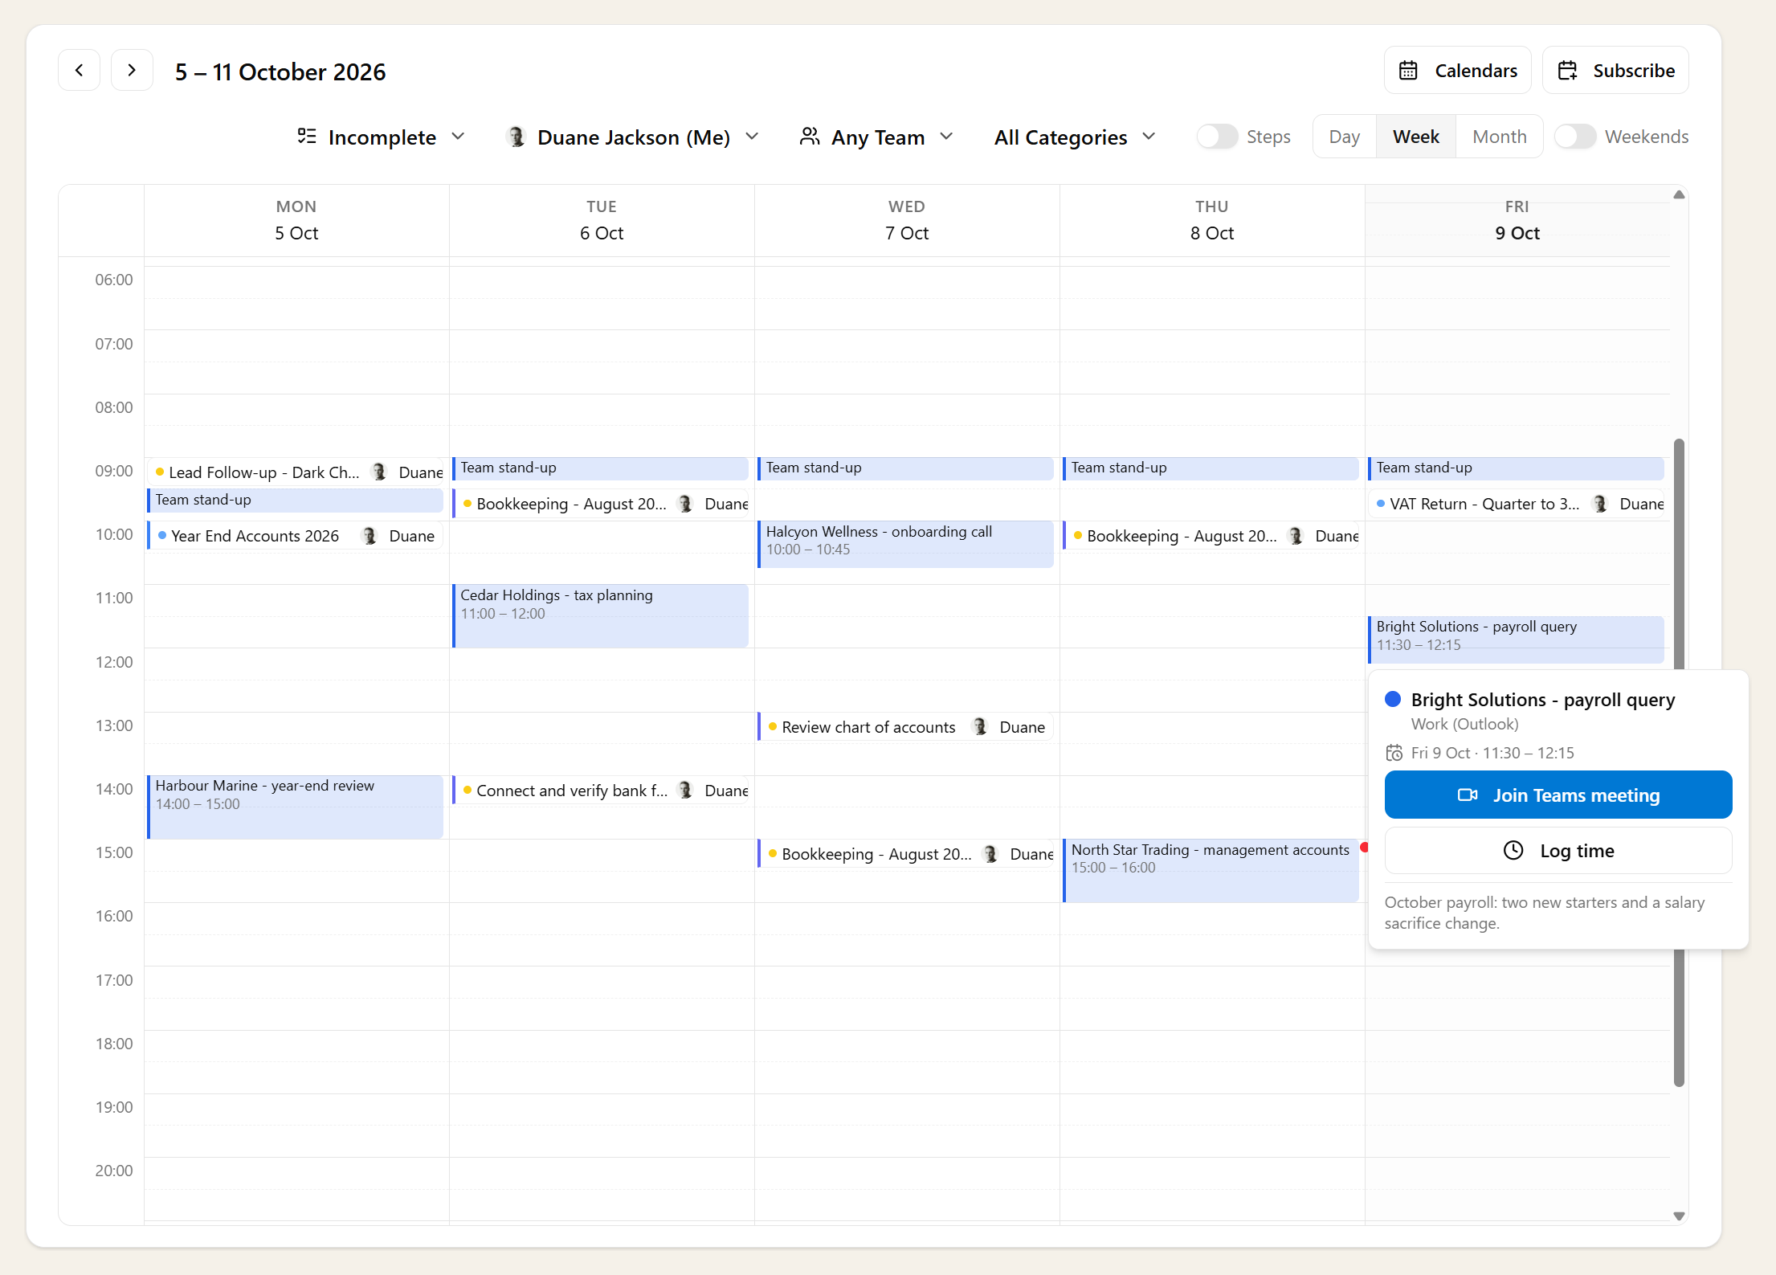Click the avatar on Review chart of accounts
This screenshot has width=1776, height=1275.
[x=980, y=727]
